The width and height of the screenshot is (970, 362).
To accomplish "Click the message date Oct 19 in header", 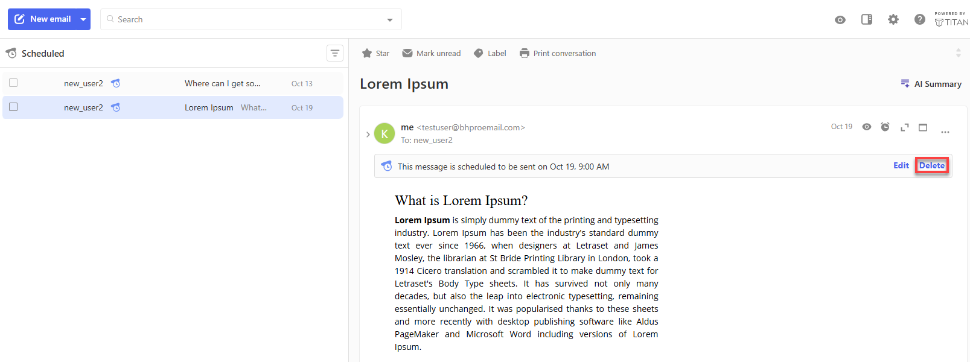I will point(841,127).
